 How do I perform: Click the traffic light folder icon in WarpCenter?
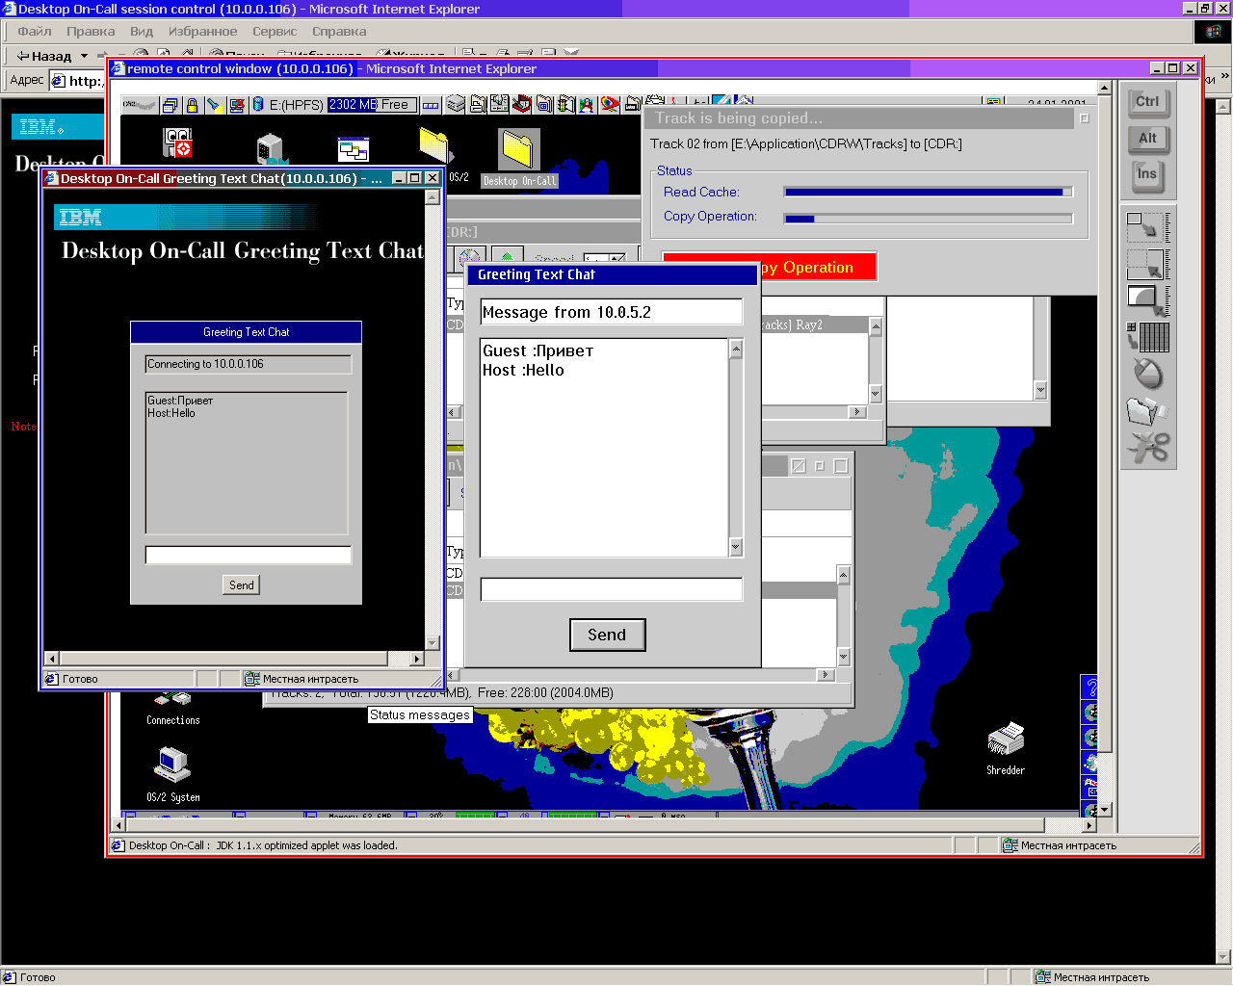[565, 104]
